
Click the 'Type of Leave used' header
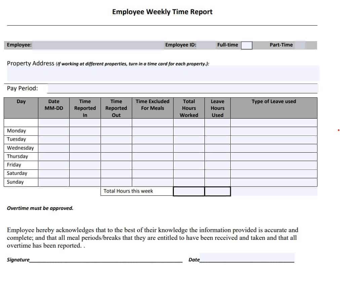(274, 101)
